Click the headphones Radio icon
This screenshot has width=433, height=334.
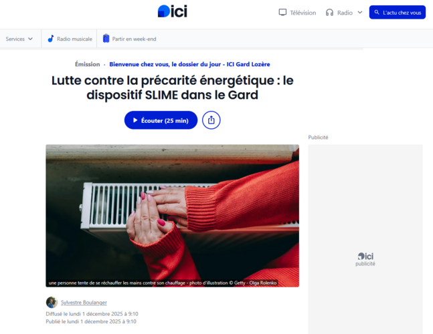pos(329,13)
